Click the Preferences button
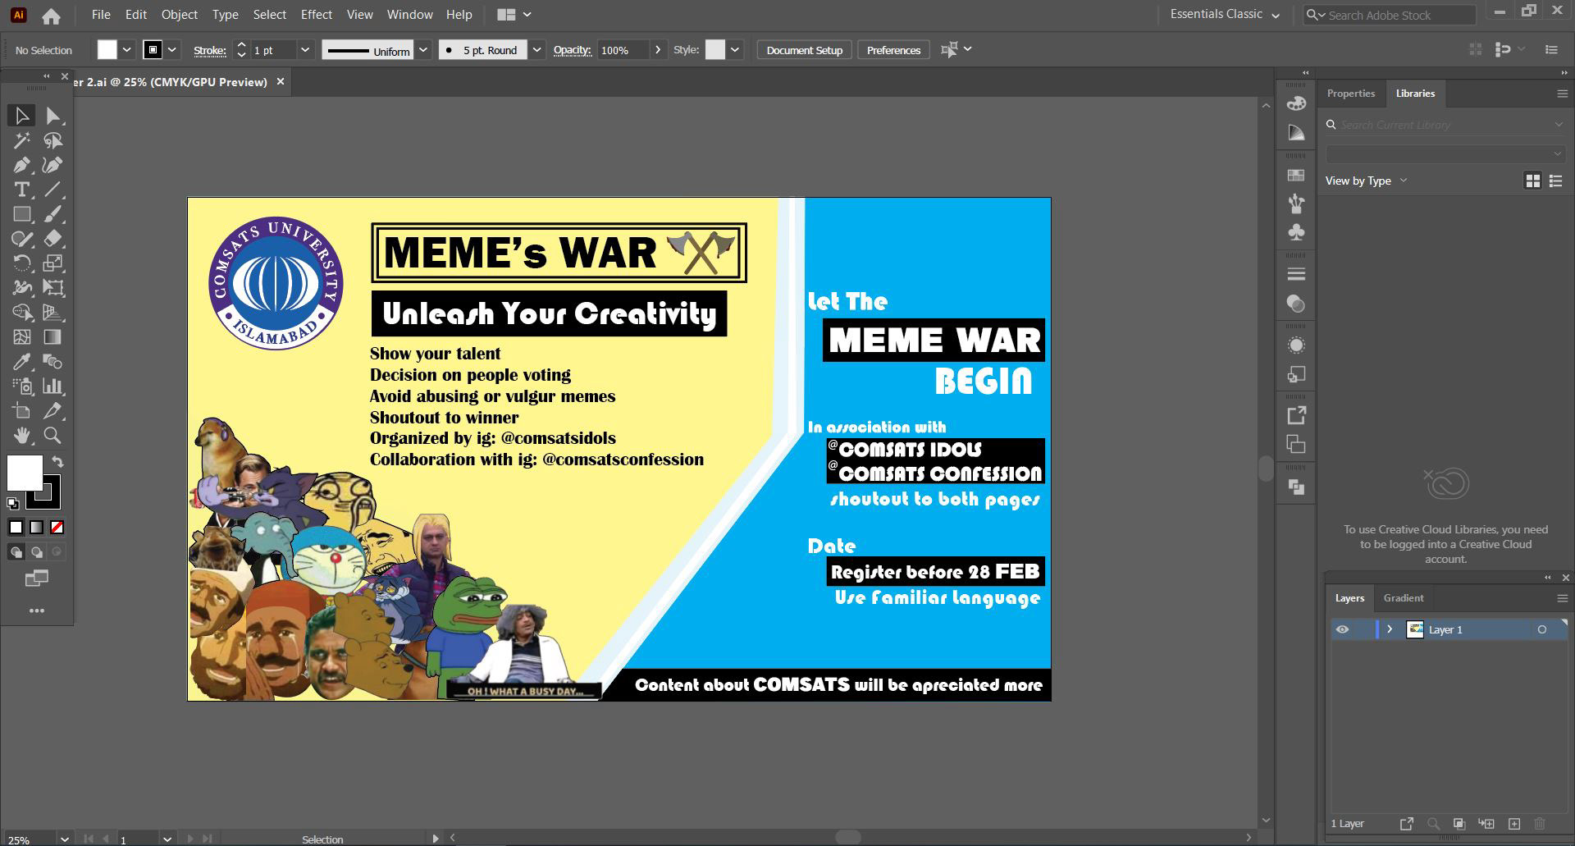1575x846 pixels. pyautogui.click(x=893, y=50)
